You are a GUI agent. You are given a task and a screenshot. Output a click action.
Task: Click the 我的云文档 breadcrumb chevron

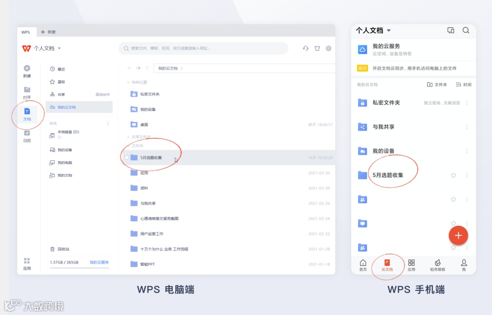182,68
